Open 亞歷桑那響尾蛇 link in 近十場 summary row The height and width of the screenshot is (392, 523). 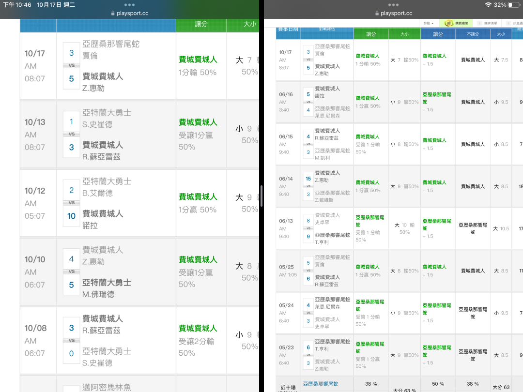[321, 384]
